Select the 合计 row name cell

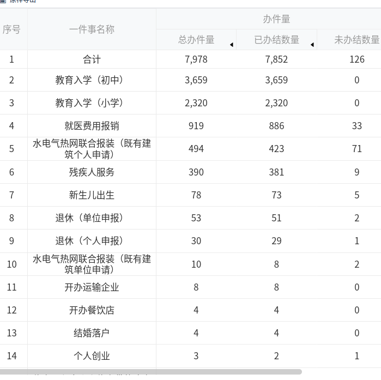coord(92,59)
